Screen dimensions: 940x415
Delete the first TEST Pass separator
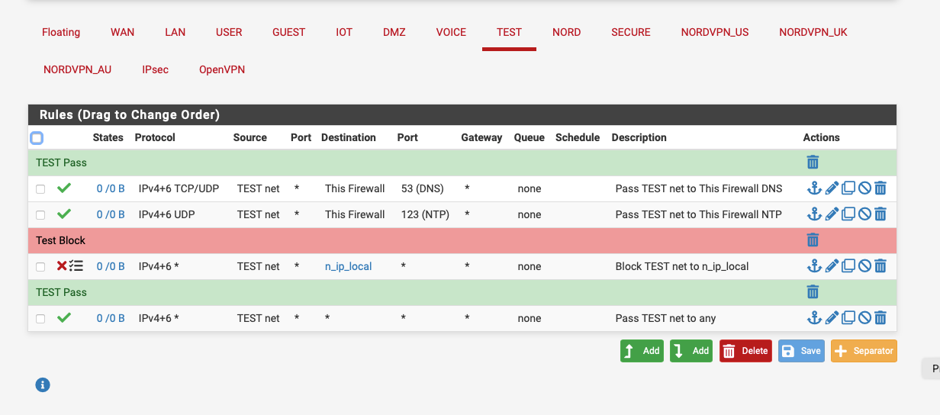813,162
